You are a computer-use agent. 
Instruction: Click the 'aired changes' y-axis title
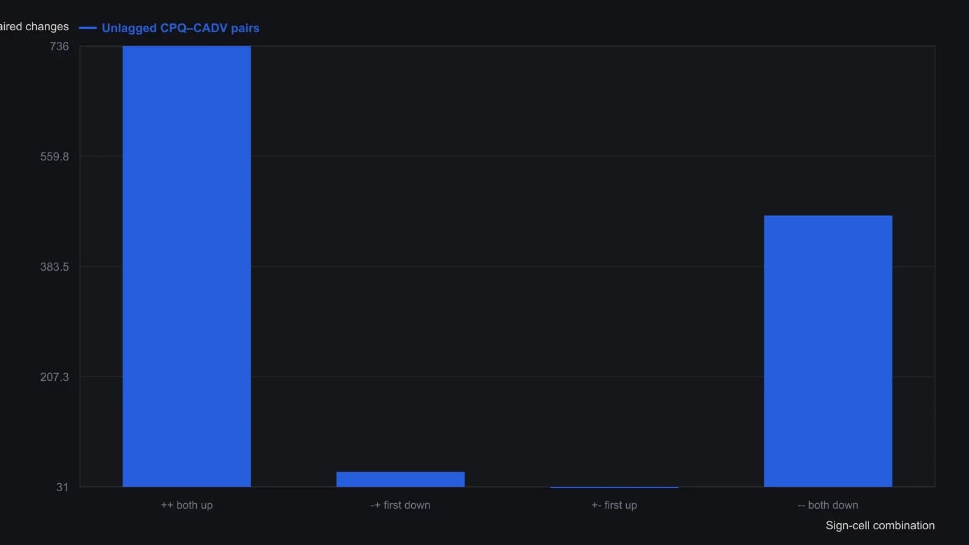pyautogui.click(x=35, y=27)
